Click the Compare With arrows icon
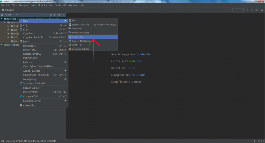265x143 pixels. (21, 96)
